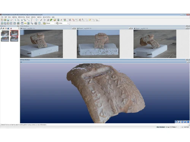The image size is (190, 142).
Task: Click the pan cross-arrows icon in 3D viewer
Action: pyautogui.click(x=182, y=122)
